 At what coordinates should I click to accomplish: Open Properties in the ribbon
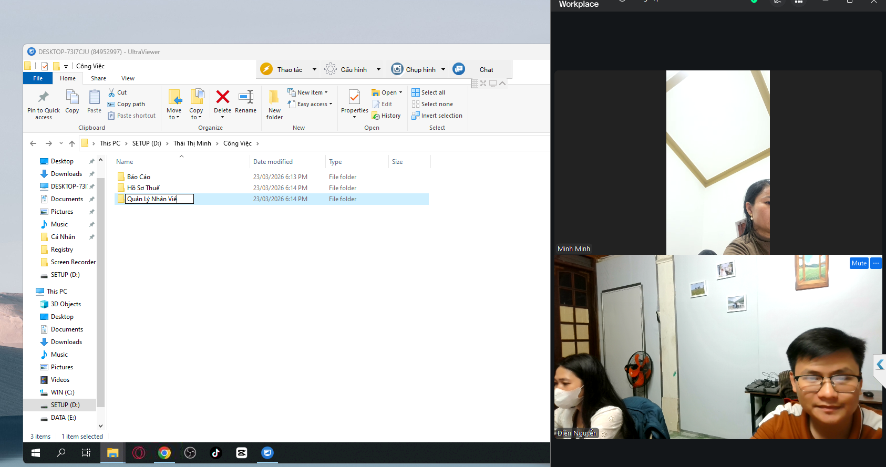click(x=354, y=100)
